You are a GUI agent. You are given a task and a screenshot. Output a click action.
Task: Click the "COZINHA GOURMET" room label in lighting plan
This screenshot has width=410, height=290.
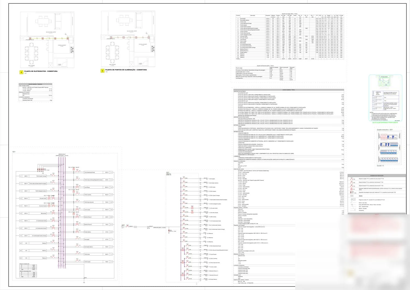point(143,44)
